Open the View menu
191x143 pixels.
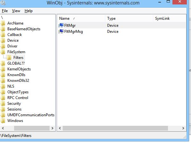coord(16,11)
